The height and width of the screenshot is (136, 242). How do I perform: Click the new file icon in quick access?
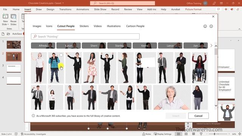coord(3,34)
